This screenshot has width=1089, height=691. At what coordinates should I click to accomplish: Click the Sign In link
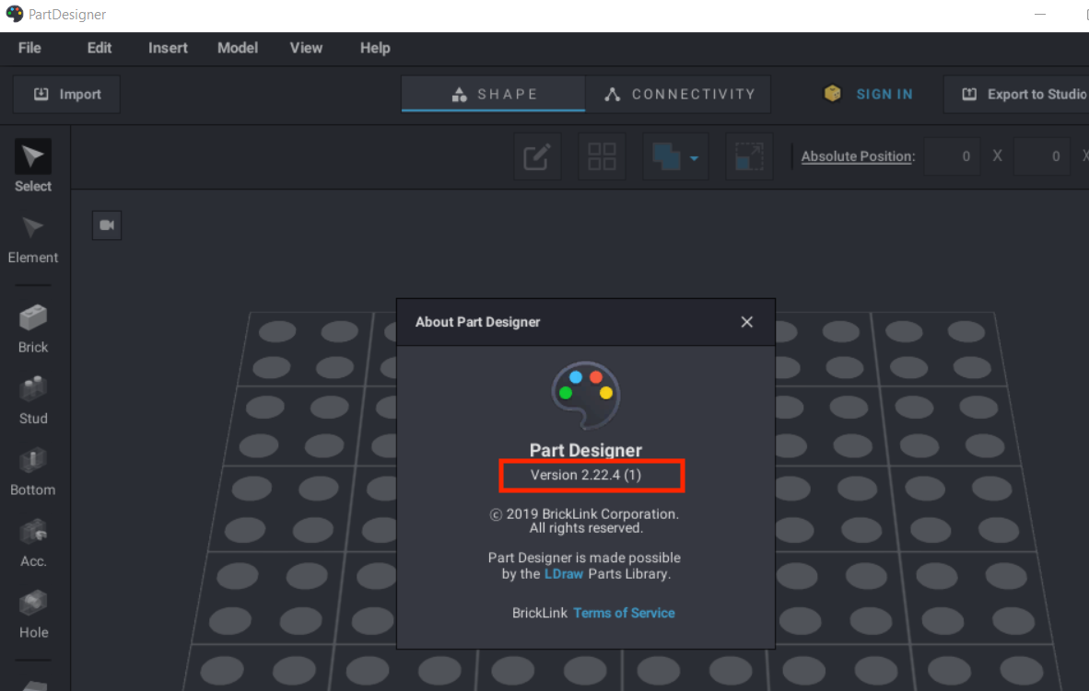point(884,94)
